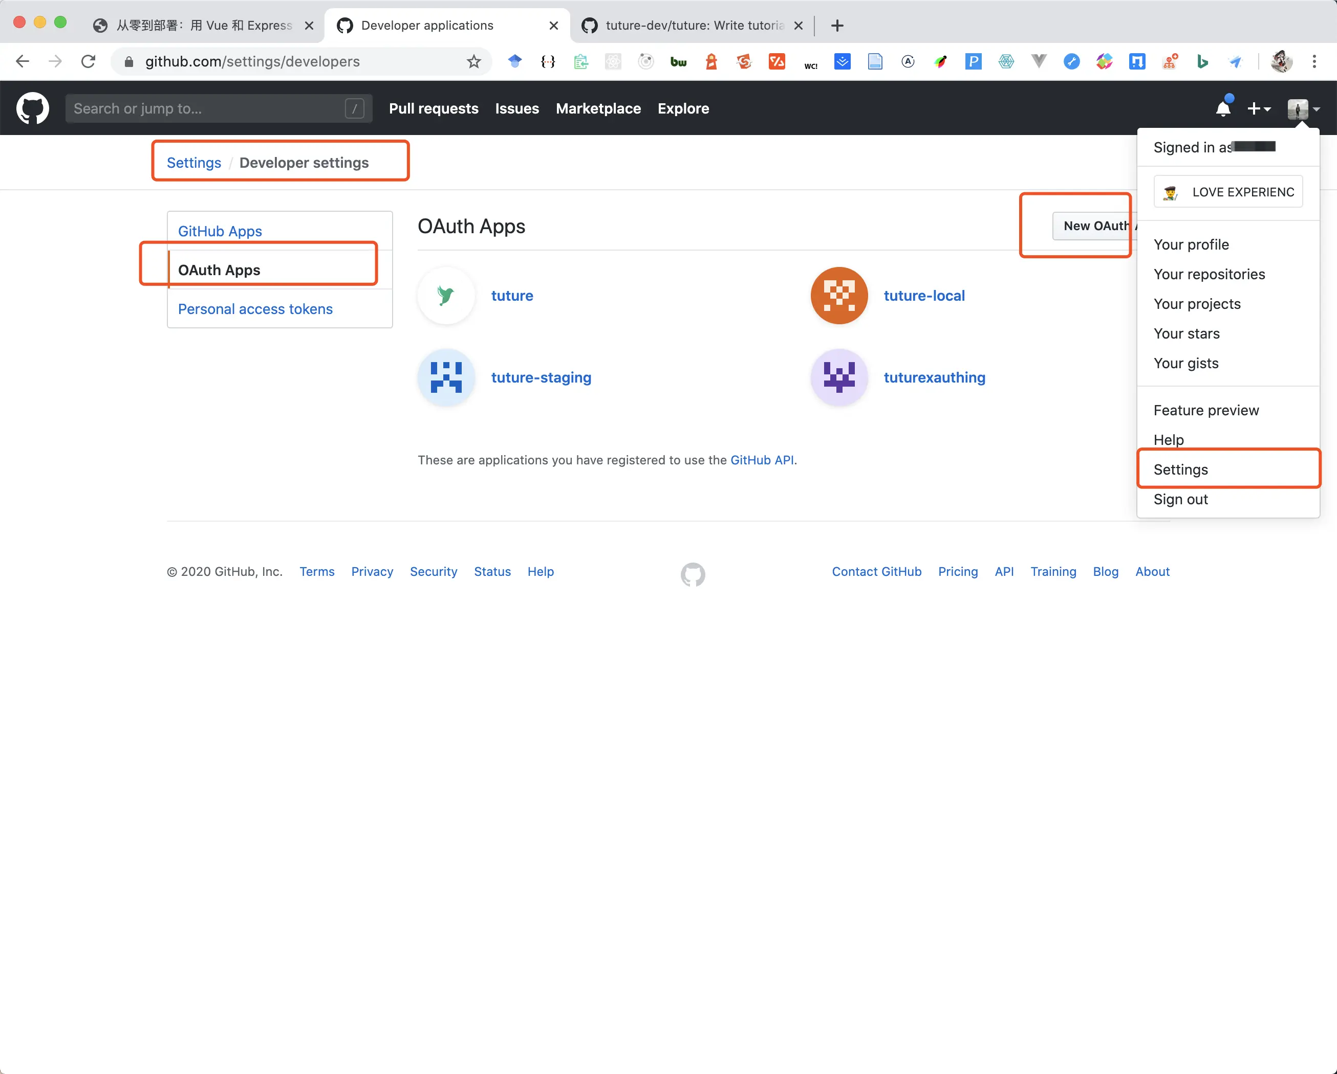Close the Developer applications tab
The height and width of the screenshot is (1074, 1337).
pyautogui.click(x=554, y=26)
